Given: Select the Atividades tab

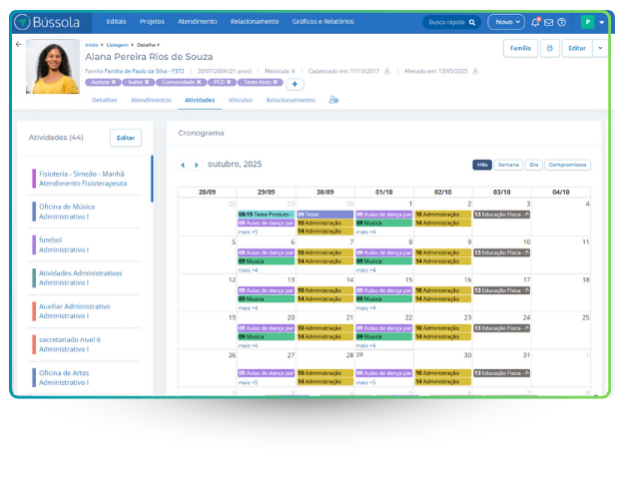Looking at the screenshot, I should (x=200, y=100).
